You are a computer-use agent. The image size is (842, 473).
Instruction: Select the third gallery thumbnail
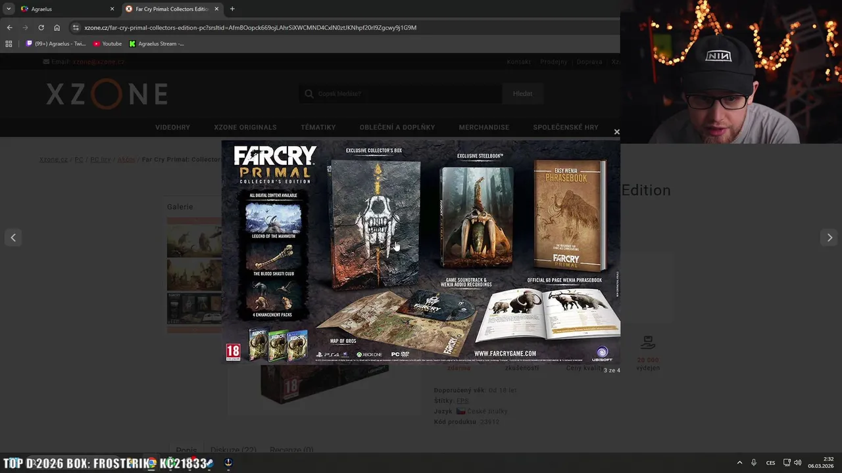coord(194,309)
